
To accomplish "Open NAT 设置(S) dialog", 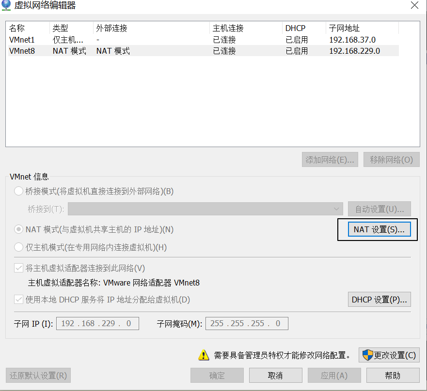I will pos(380,229).
